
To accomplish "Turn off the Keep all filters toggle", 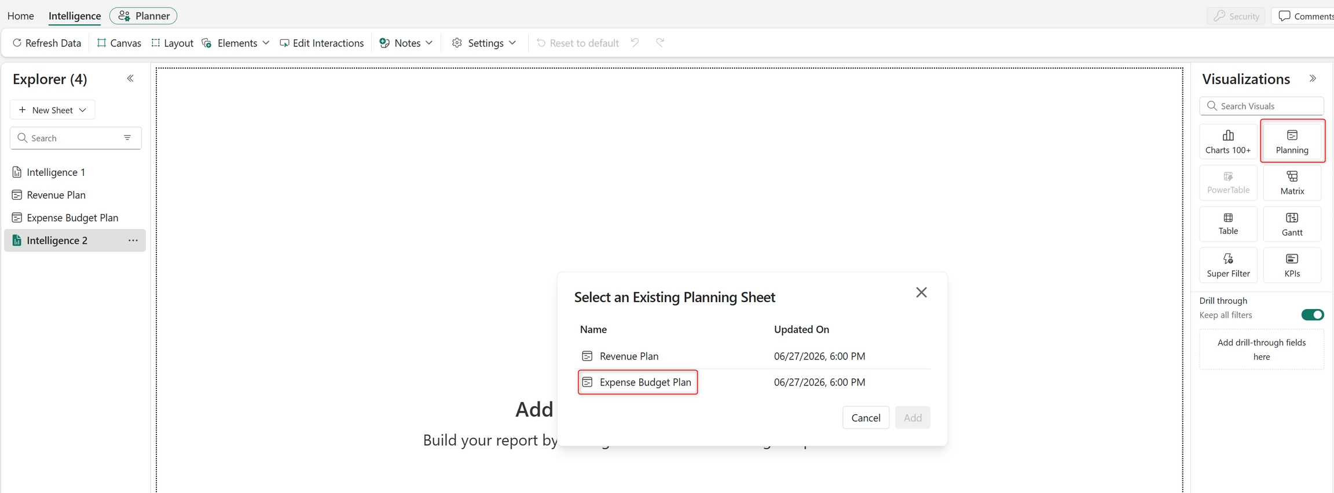I will point(1312,315).
